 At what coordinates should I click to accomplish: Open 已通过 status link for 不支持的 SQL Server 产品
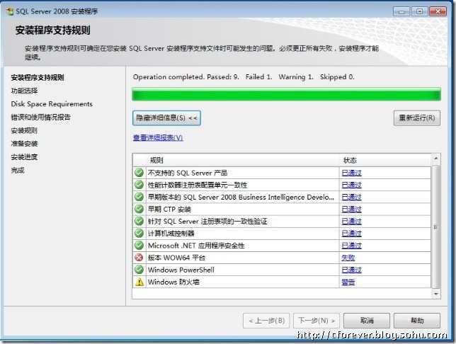(351, 173)
